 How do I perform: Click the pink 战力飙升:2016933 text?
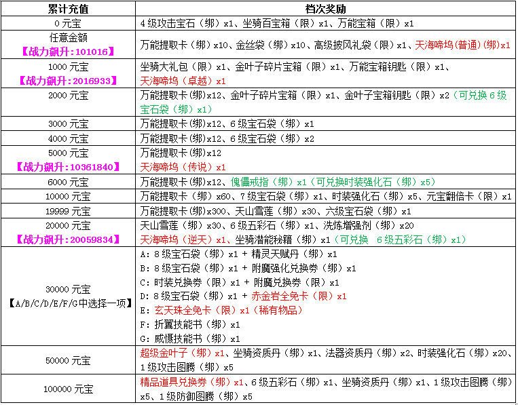click(67, 81)
